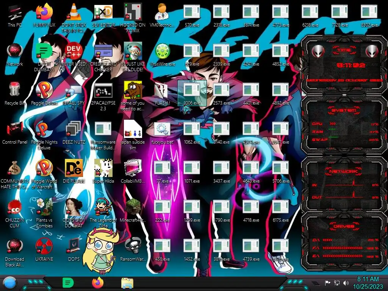Viewport: 388px width, 291px height.
Task: Click the 6176.exe file icon
Action: coord(281,250)
